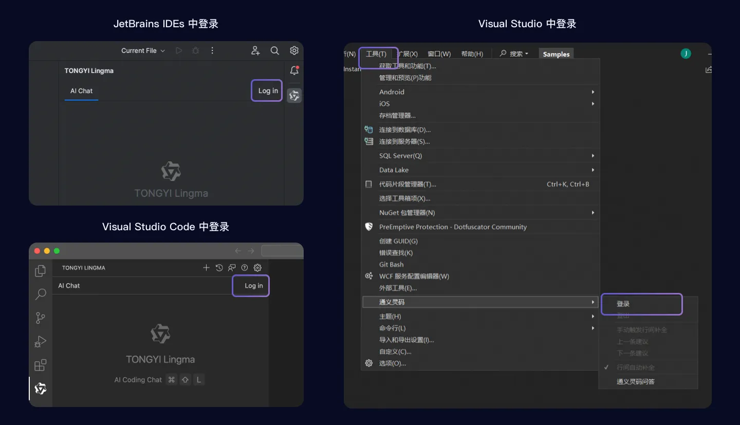Screen dimensions: 740x425
Task: Click the forward arrow in VS Code title bar
Action: (x=251, y=251)
